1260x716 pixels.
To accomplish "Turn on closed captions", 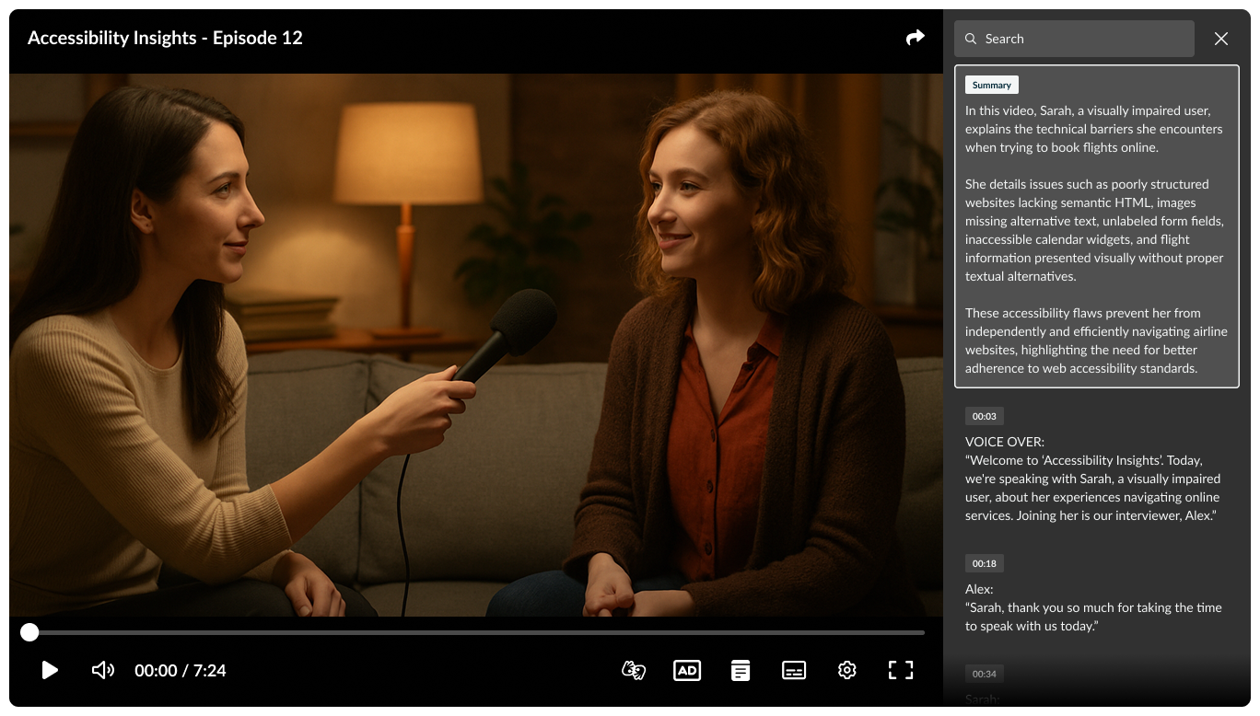I will (794, 670).
